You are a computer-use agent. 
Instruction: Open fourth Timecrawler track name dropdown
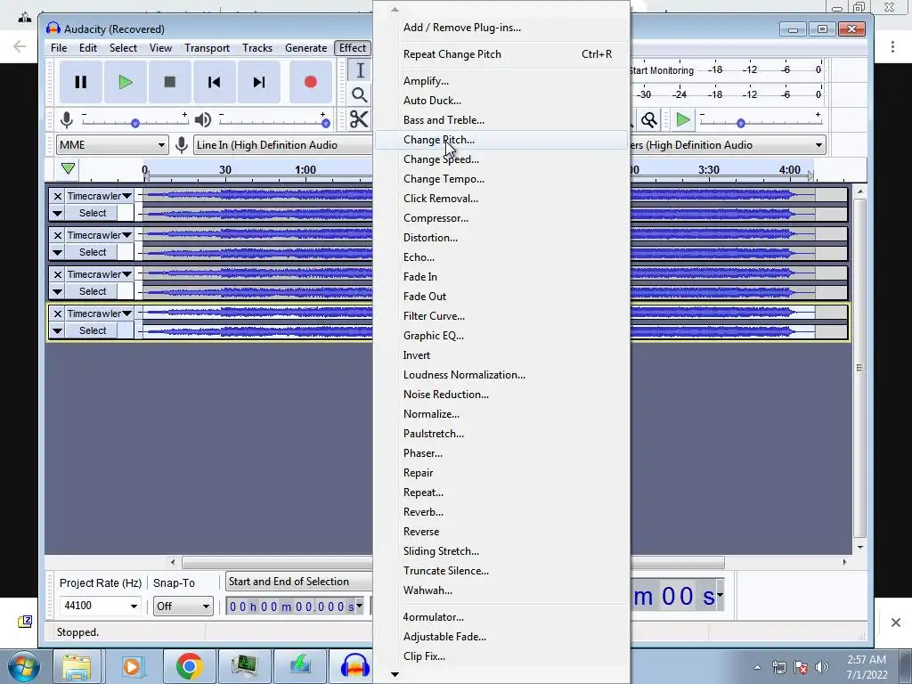click(100, 313)
